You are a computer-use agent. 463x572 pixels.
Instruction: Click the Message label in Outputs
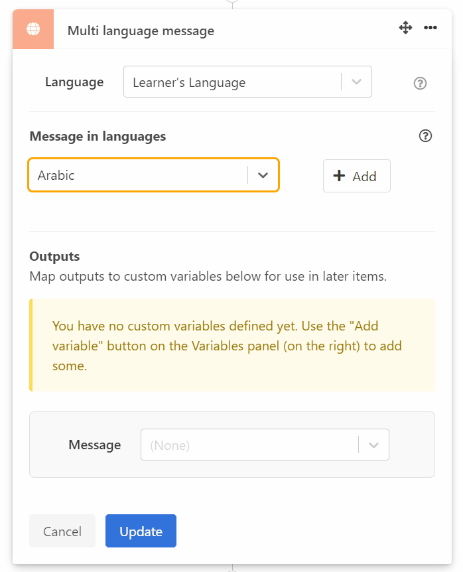(x=94, y=445)
